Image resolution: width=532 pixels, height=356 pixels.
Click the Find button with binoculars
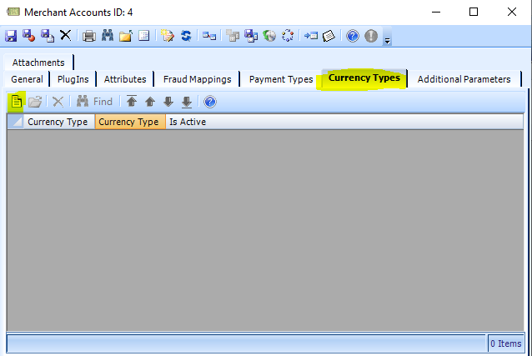tap(95, 102)
